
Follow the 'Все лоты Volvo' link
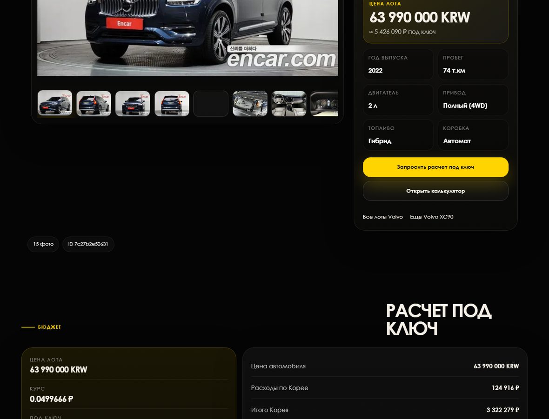click(x=383, y=217)
